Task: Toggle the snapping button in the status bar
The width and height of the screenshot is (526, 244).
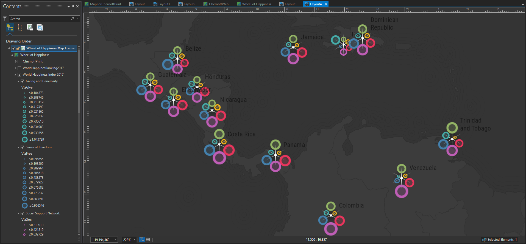Action: pyautogui.click(x=142, y=240)
